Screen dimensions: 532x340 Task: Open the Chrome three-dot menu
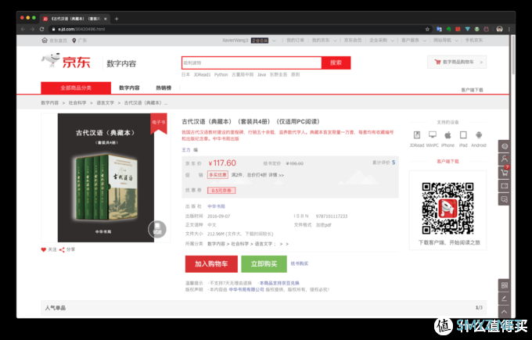509,29
